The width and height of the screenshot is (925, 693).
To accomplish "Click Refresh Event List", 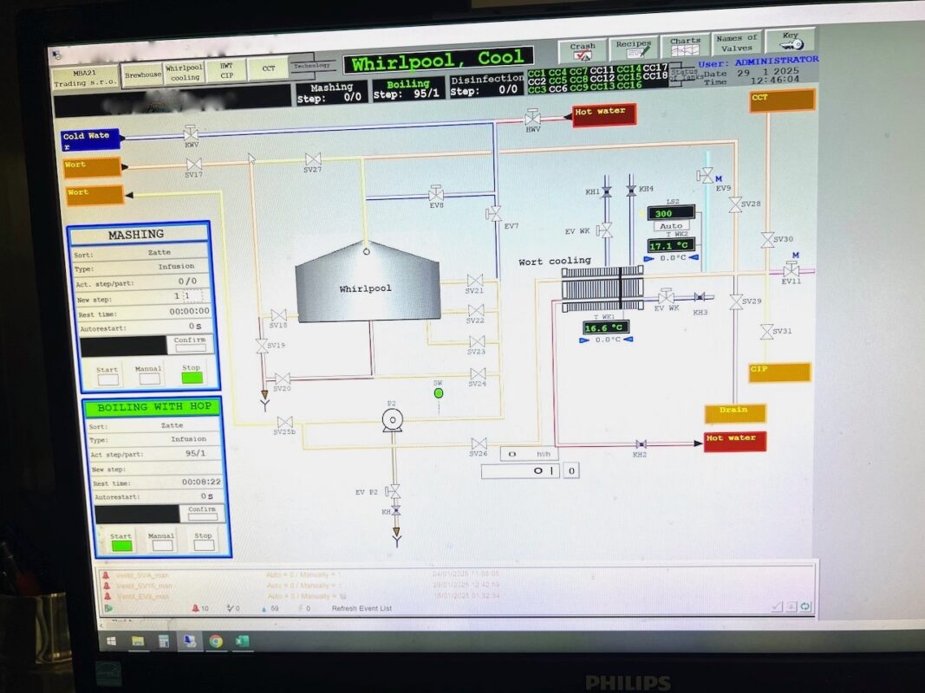I will tap(362, 608).
